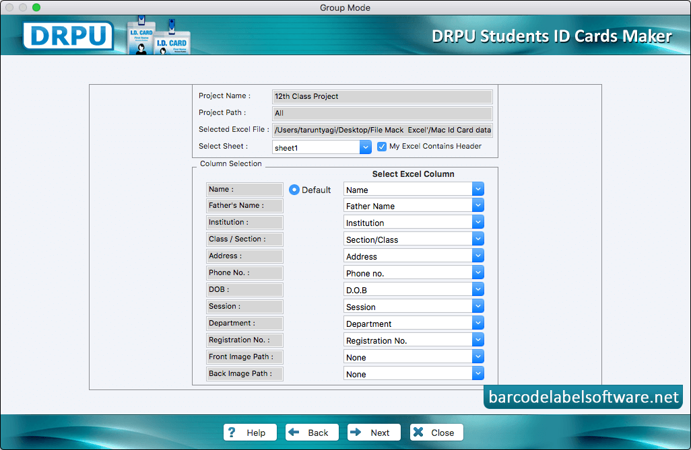Click the Registration No. label field

click(x=244, y=340)
